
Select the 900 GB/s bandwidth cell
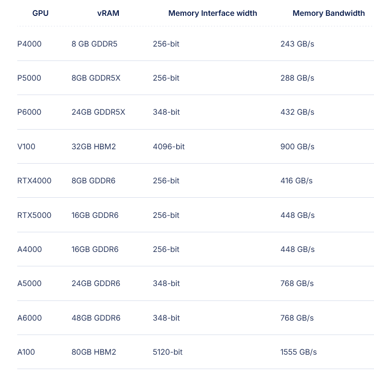(297, 146)
